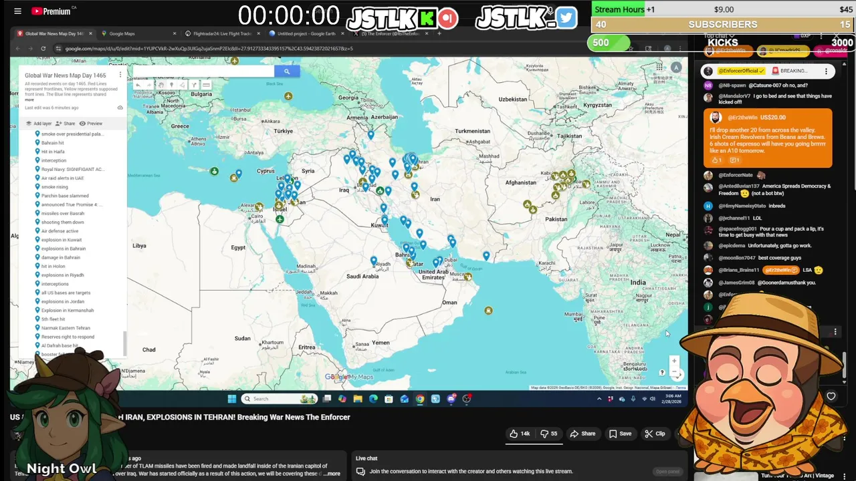This screenshot has width=856, height=481.
Task: Open the map title three-dot options menu
Action: [120, 75]
